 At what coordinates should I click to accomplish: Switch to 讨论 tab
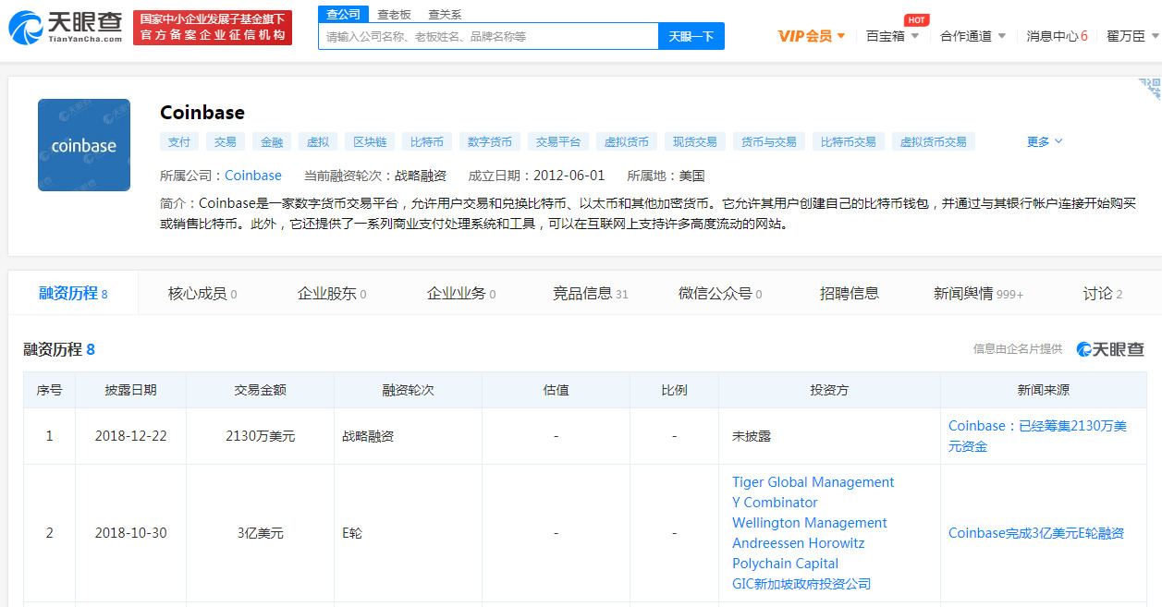coord(1103,294)
